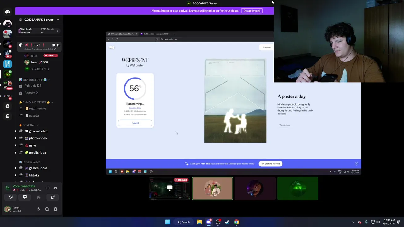Open Discord direct messages home icon
404x227 pixels.
8,12
